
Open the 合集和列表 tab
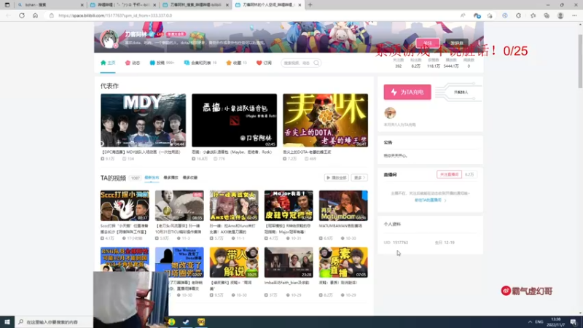(x=200, y=63)
